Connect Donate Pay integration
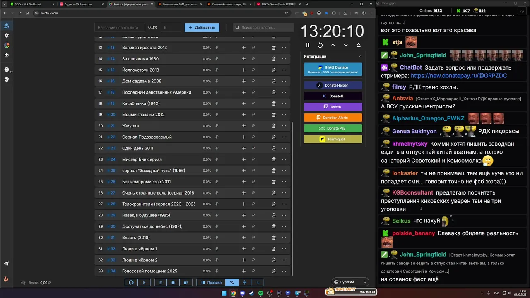Screen dimensions: 530x298 tap(333, 128)
